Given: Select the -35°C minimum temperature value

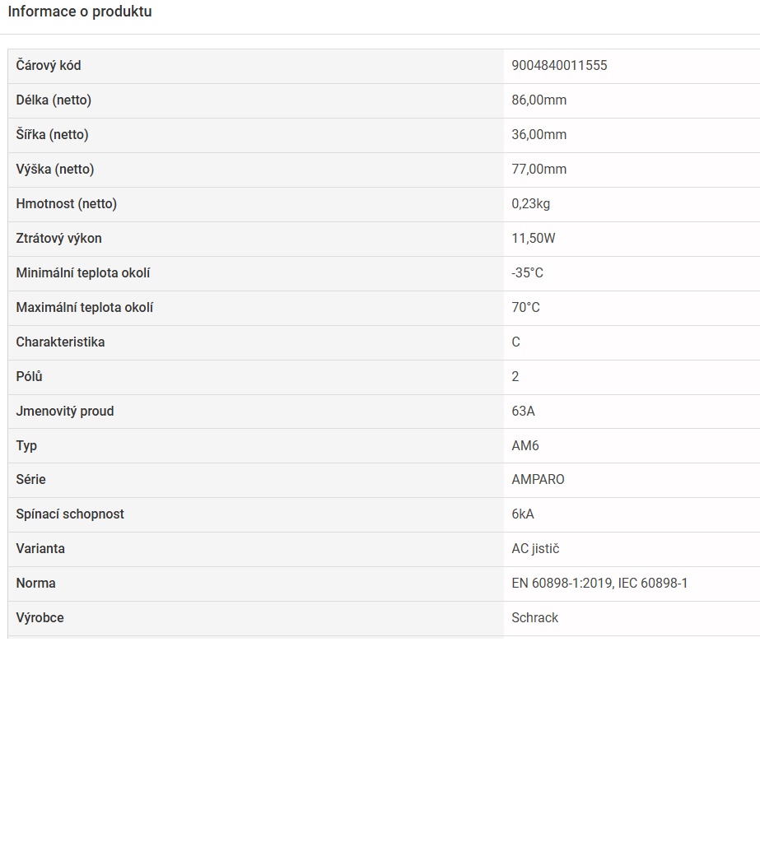Looking at the screenshot, I should tap(527, 273).
